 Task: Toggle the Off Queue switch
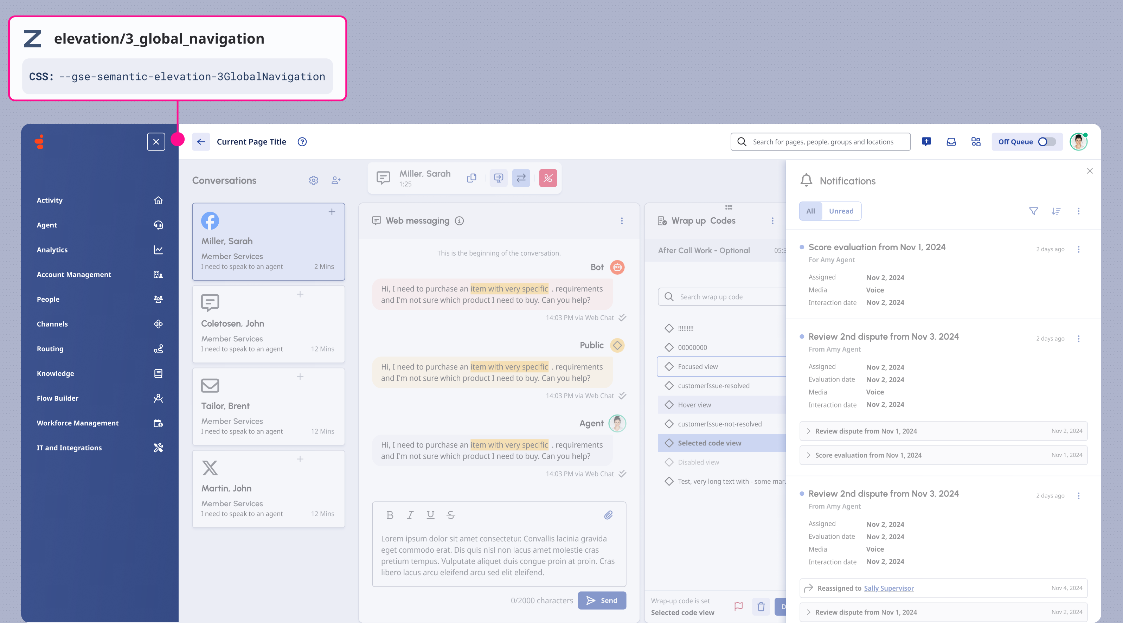pyautogui.click(x=1046, y=142)
